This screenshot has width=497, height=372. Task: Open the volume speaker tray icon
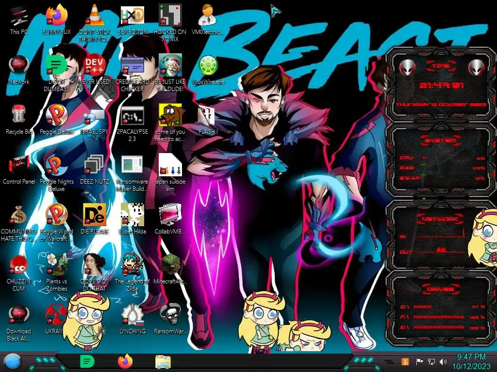tap(443, 361)
